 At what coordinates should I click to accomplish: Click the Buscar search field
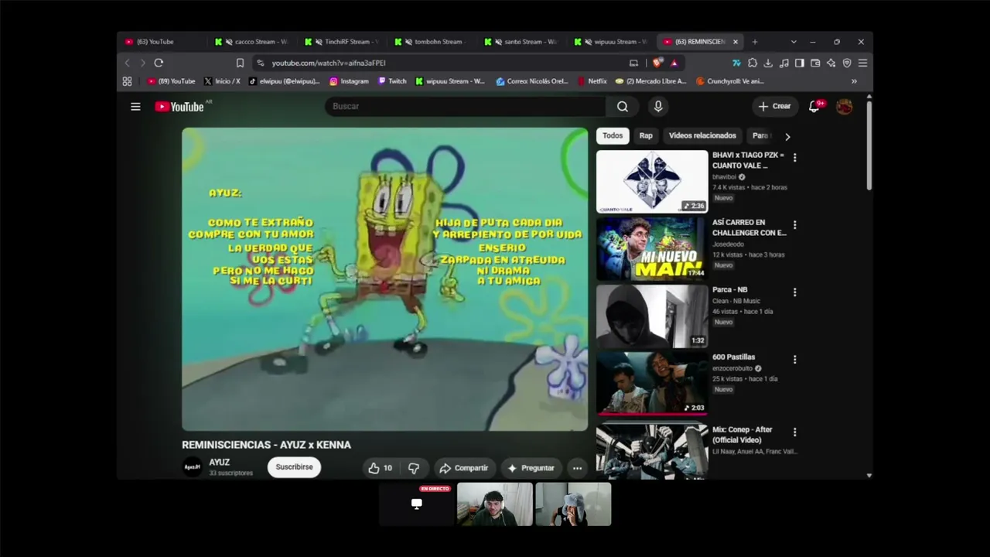point(466,107)
